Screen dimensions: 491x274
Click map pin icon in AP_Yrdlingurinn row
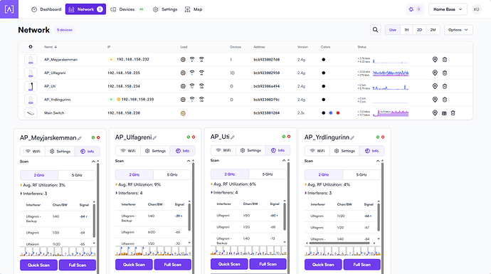(x=435, y=100)
